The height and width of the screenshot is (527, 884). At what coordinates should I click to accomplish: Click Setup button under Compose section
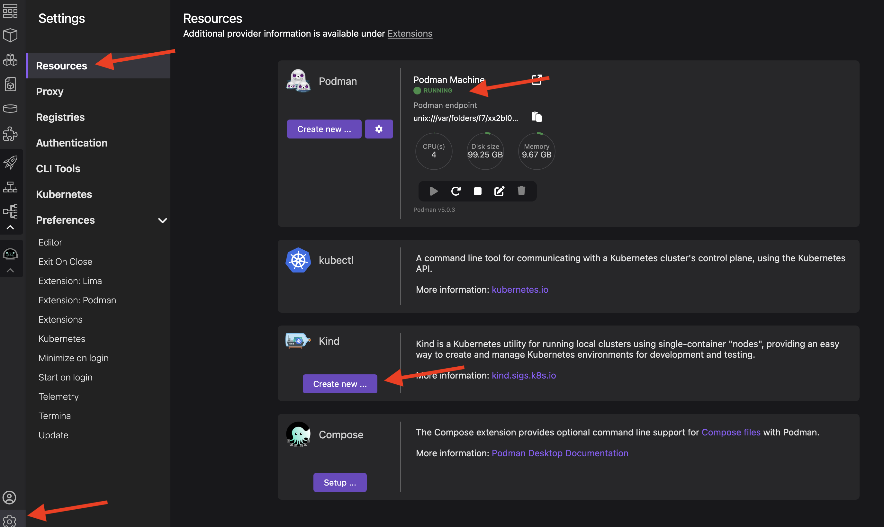[340, 482]
